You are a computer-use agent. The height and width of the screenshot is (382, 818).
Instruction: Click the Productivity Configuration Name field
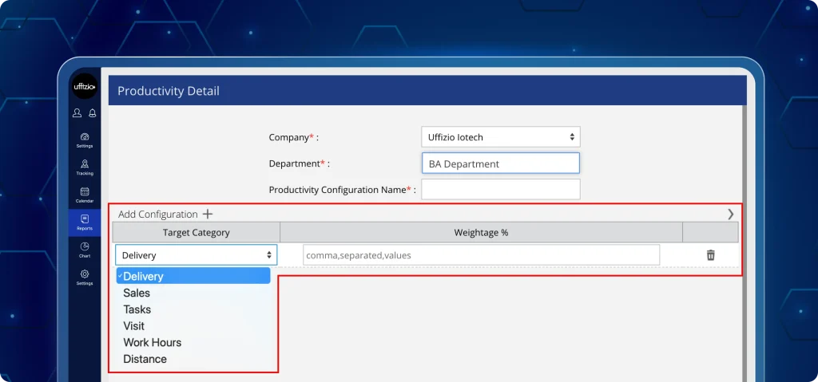[x=500, y=190]
